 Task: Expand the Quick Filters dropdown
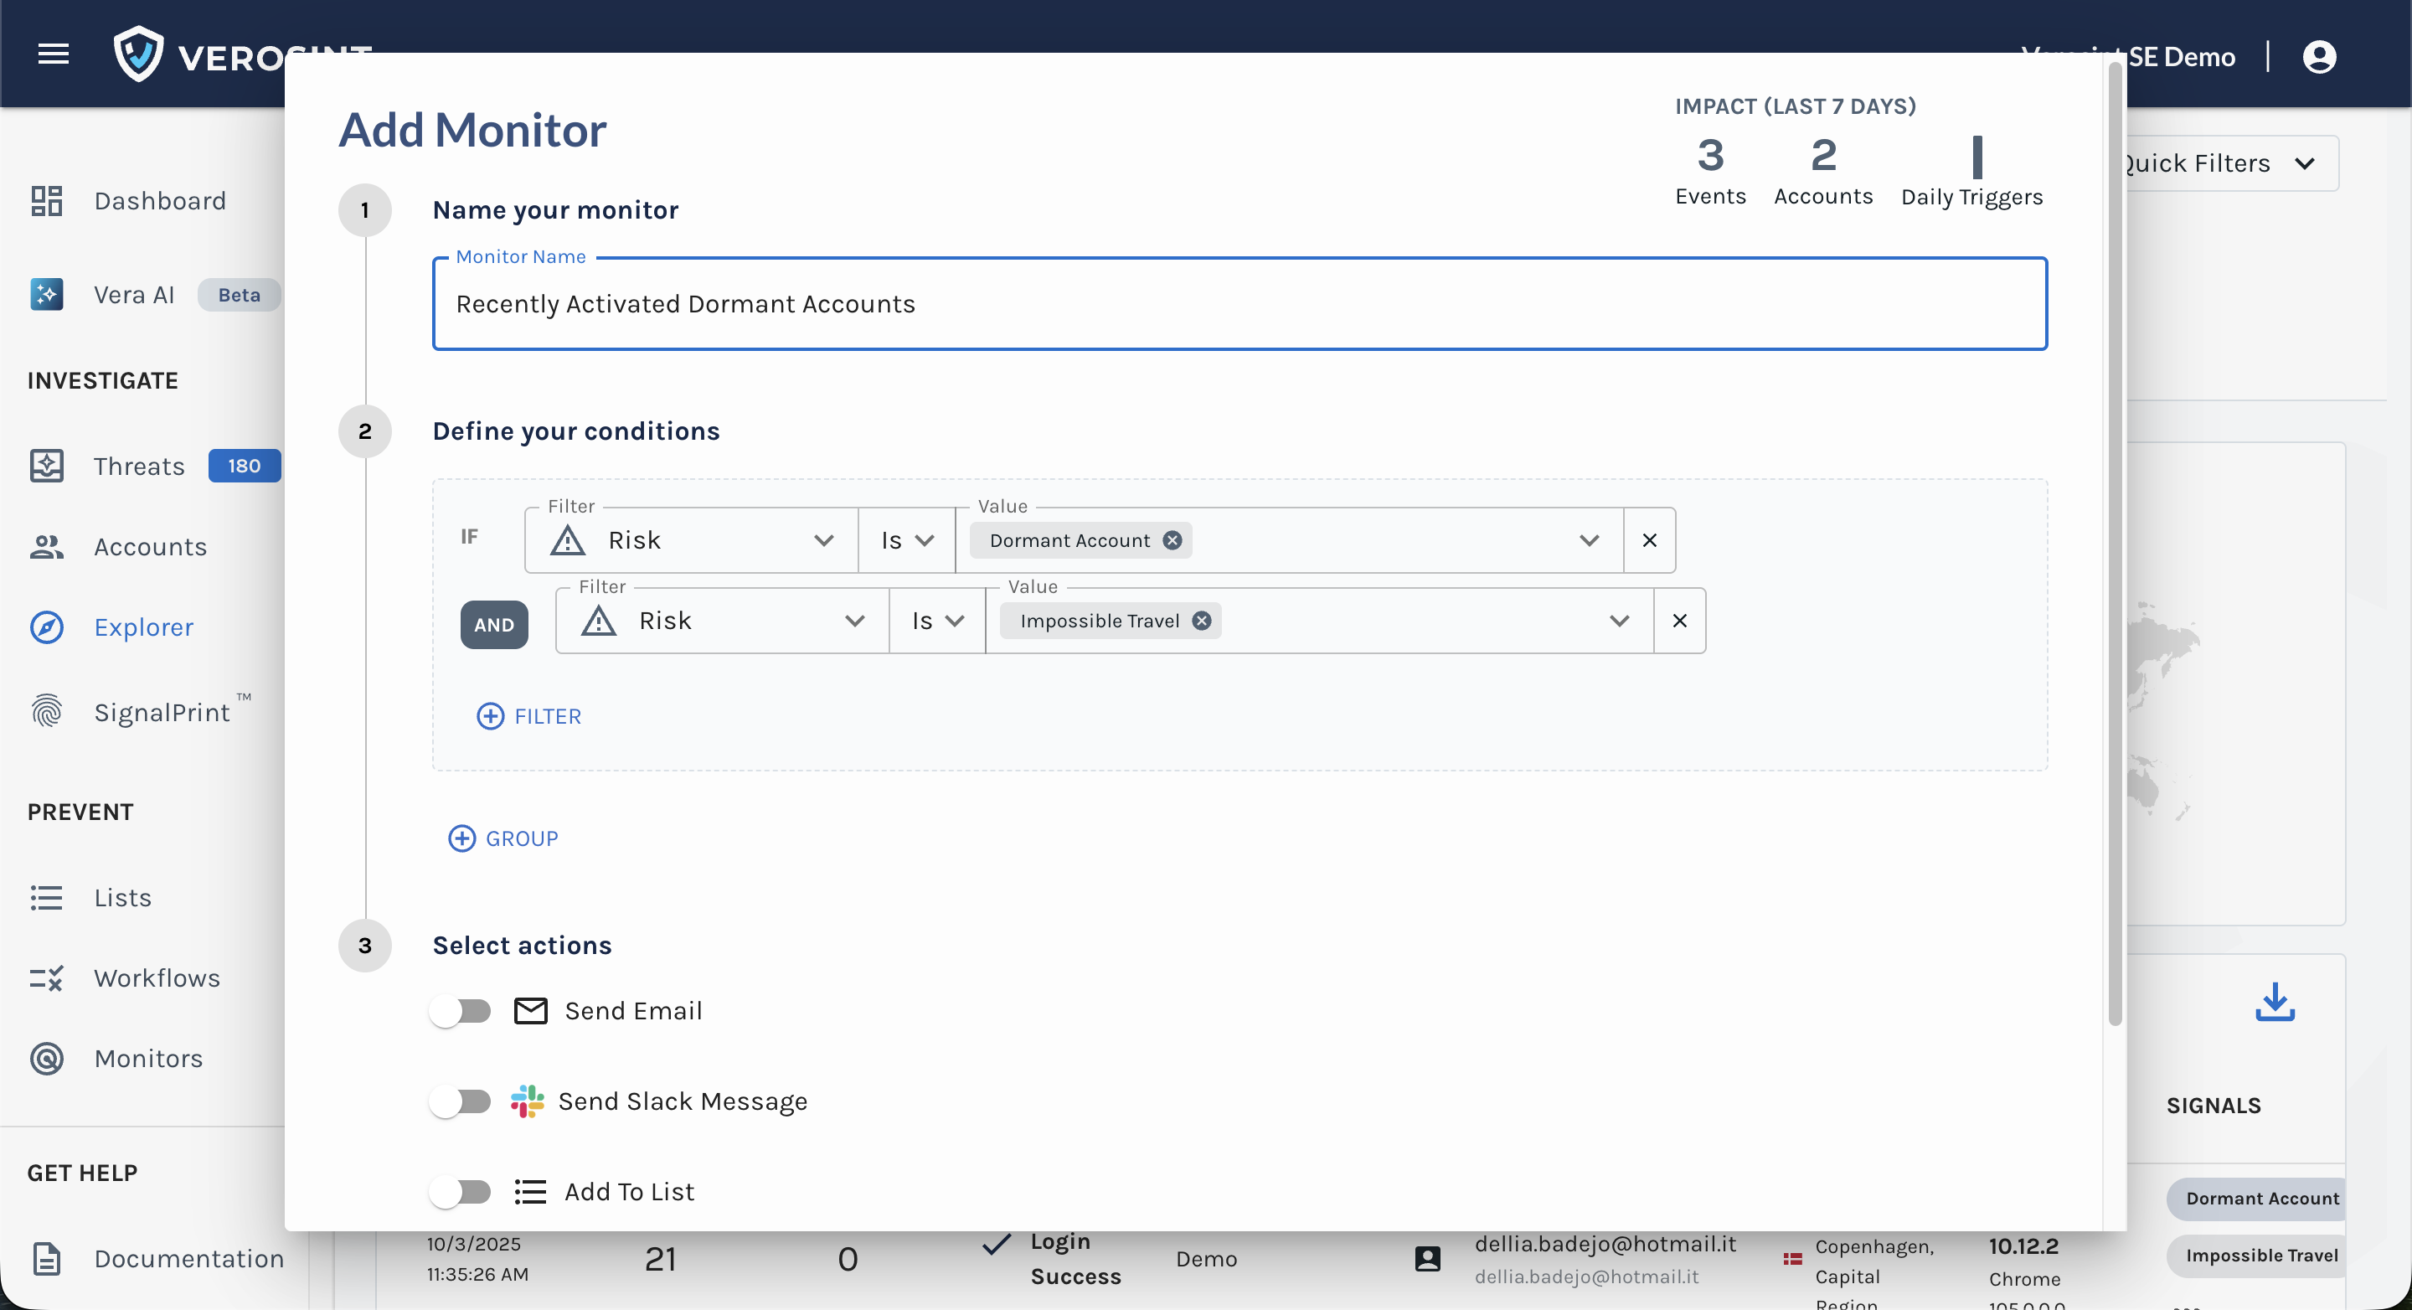(2229, 164)
